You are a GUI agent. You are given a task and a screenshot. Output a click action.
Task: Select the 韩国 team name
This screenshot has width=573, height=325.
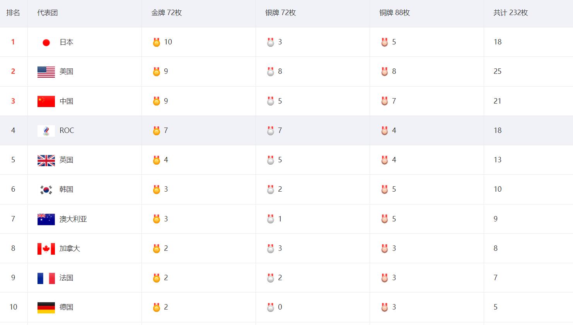[x=67, y=189]
